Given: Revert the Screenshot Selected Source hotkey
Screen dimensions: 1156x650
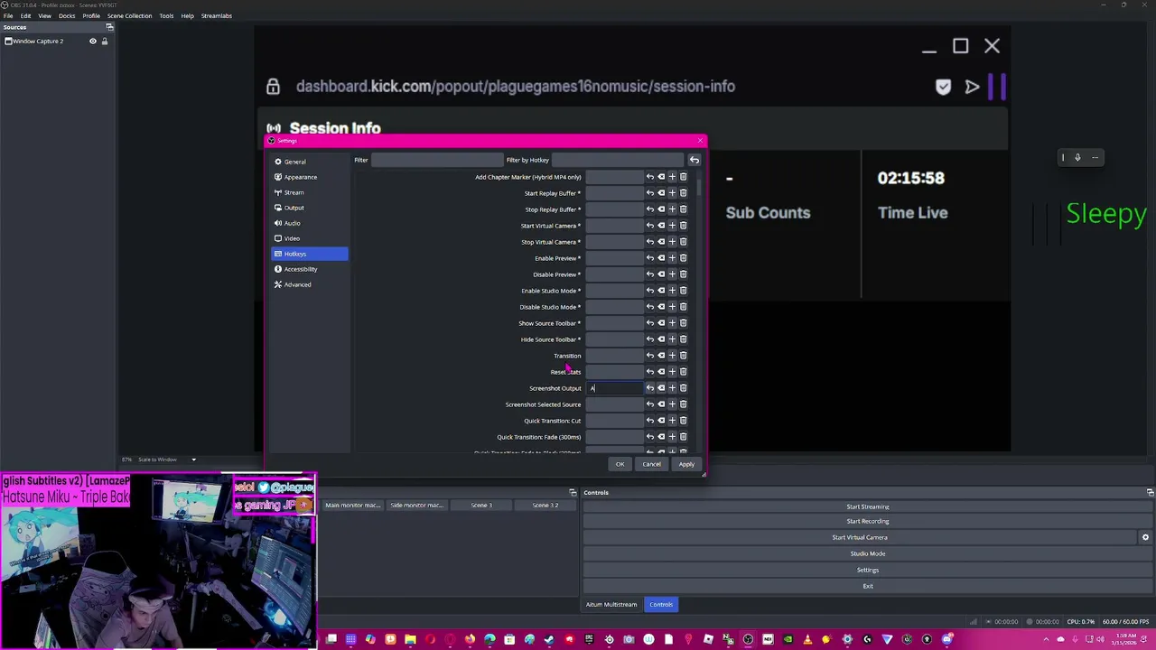Looking at the screenshot, I should pos(650,404).
